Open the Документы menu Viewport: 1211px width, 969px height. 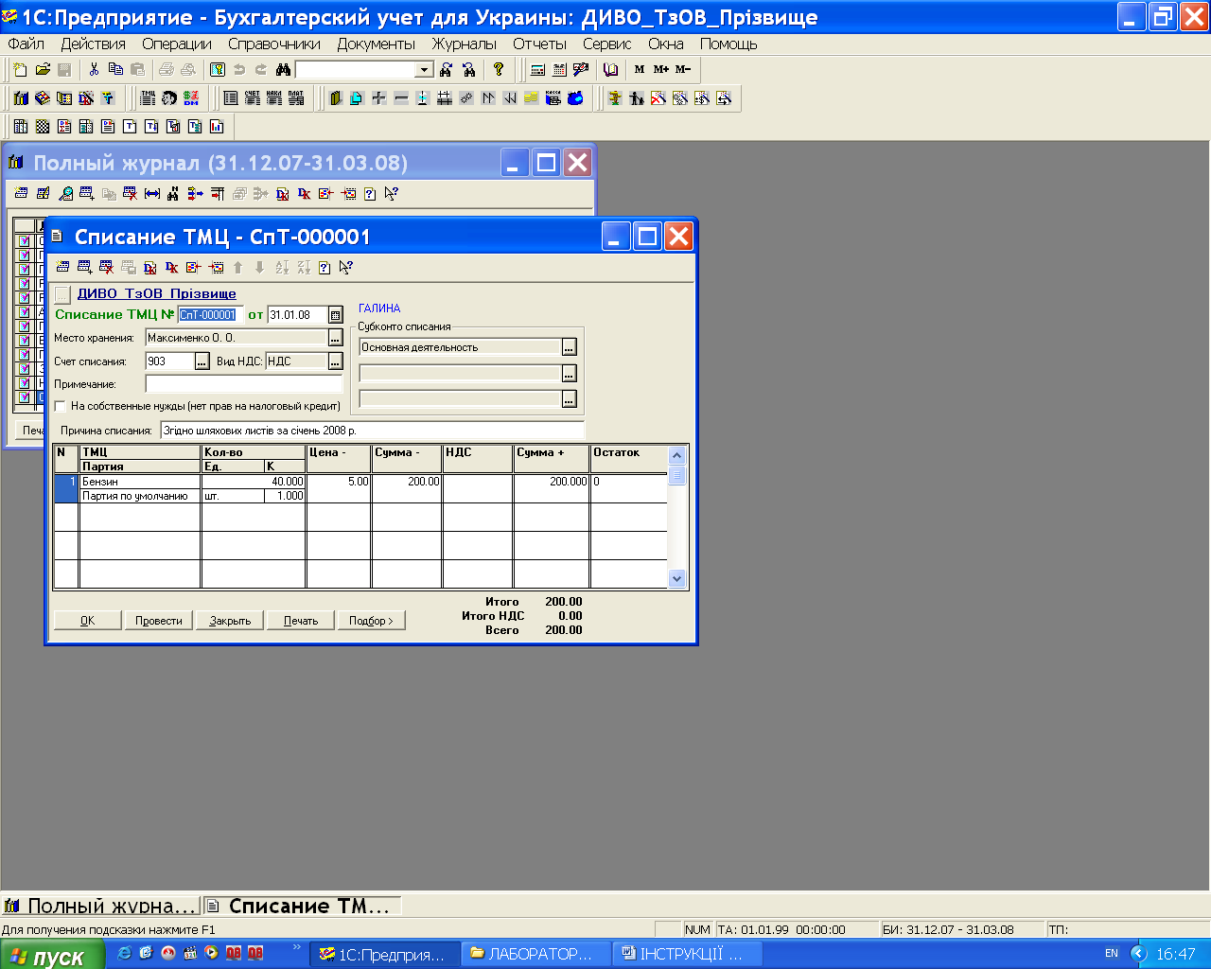[x=377, y=44]
